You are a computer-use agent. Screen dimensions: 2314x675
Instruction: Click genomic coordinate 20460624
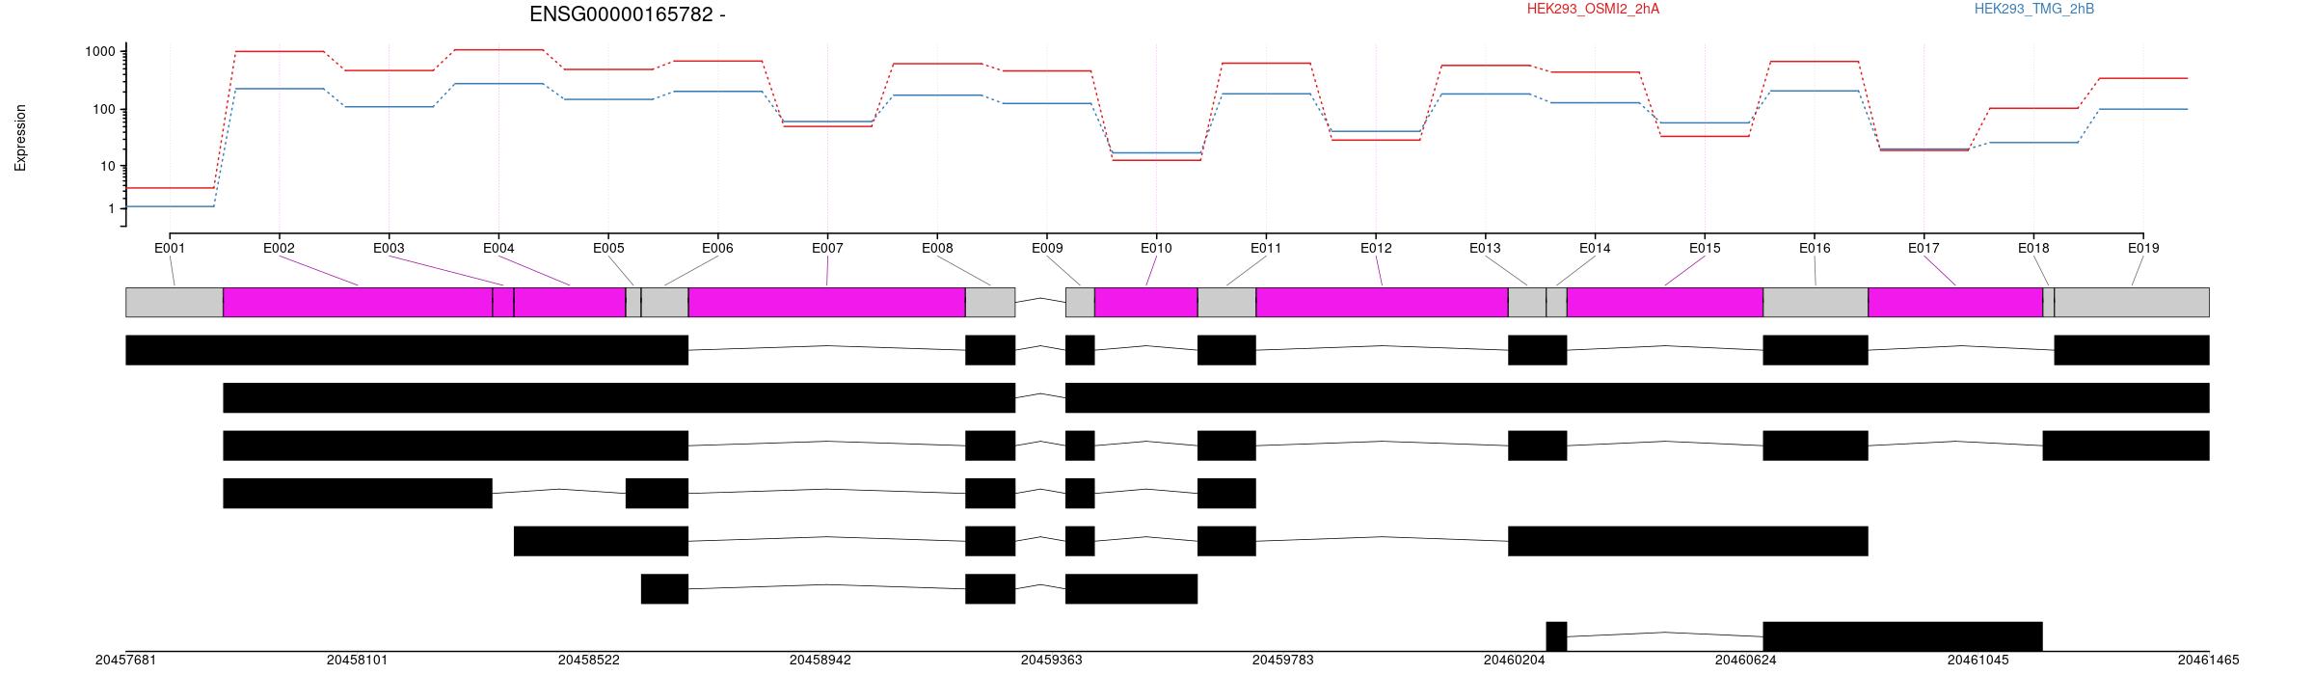pyautogui.click(x=1745, y=661)
